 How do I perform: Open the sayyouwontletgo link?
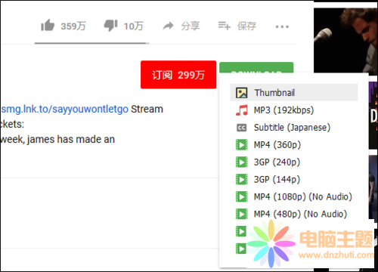point(65,109)
